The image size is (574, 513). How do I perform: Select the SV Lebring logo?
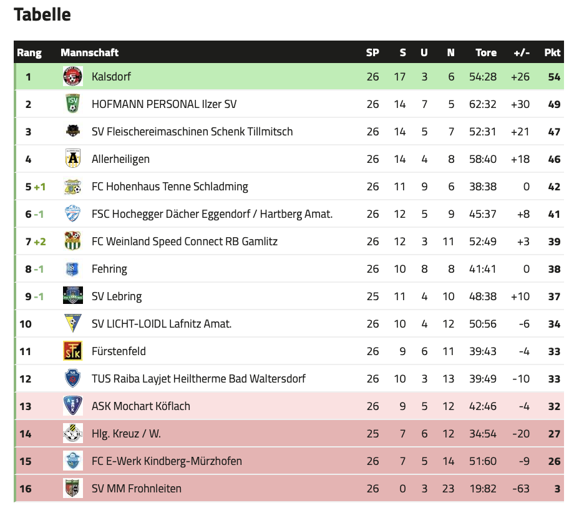coord(73,296)
